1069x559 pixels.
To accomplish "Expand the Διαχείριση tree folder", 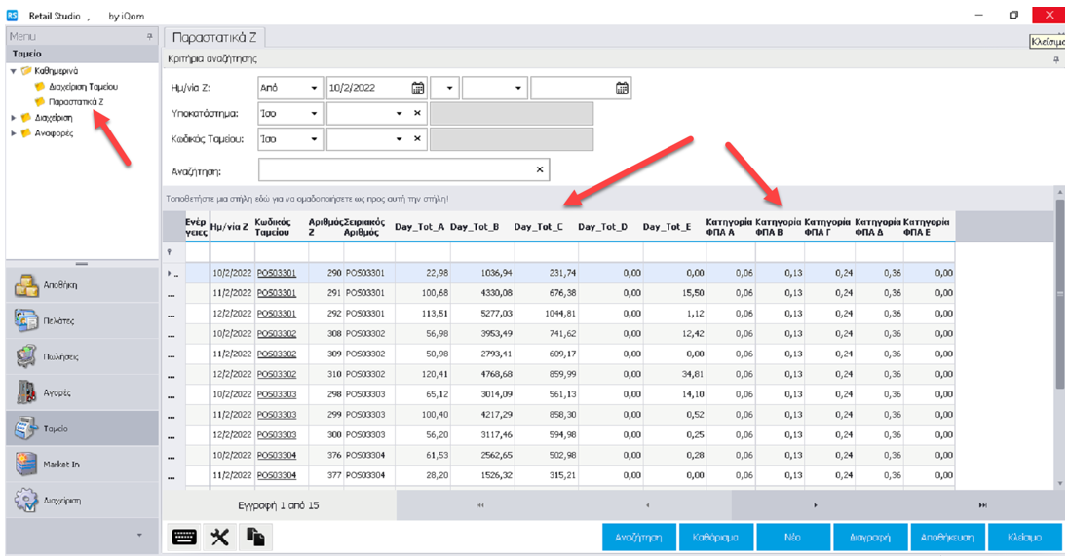I will pos(14,118).
